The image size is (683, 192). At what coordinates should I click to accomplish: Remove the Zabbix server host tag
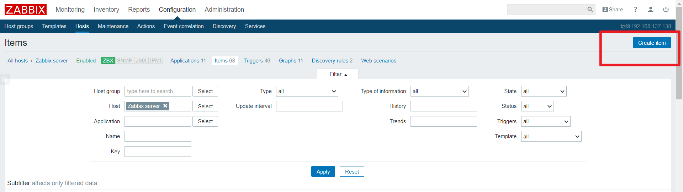165,106
